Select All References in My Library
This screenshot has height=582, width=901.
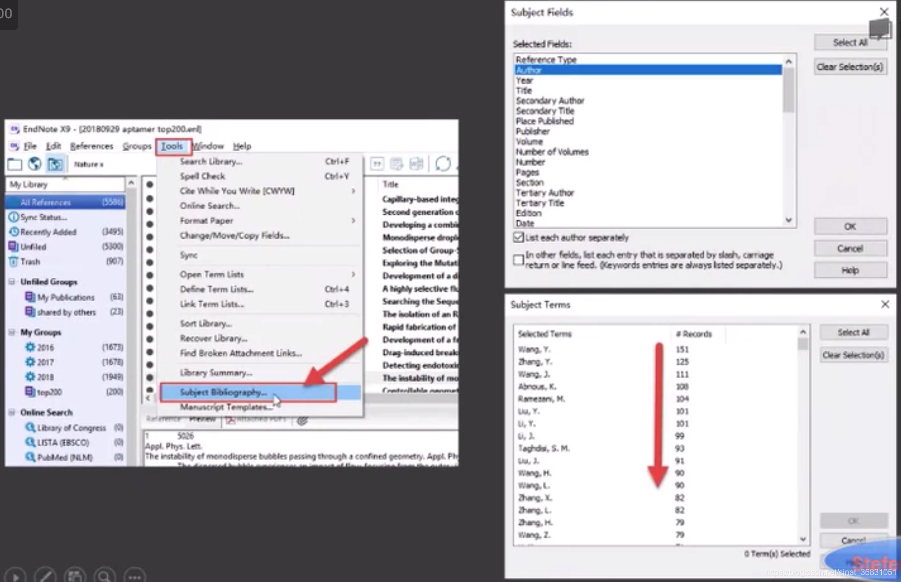[x=65, y=202]
